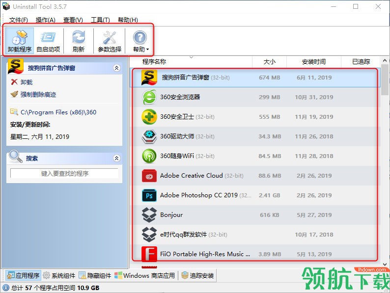Open the 工具(T) menu
This screenshot has height=293, width=390.
100,20
